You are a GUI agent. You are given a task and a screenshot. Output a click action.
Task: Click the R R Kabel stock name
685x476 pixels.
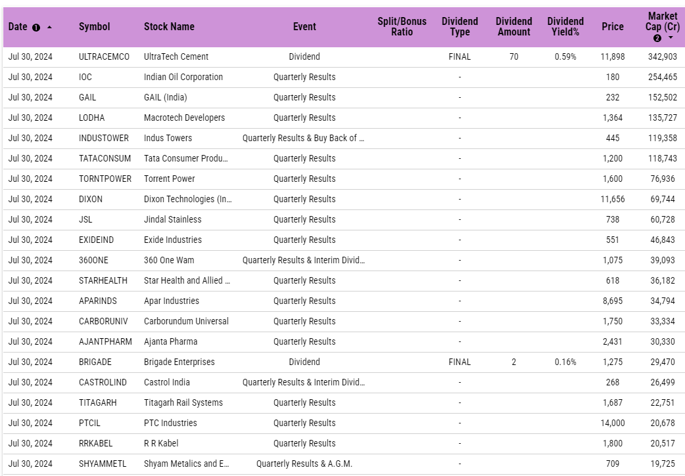[161, 444]
